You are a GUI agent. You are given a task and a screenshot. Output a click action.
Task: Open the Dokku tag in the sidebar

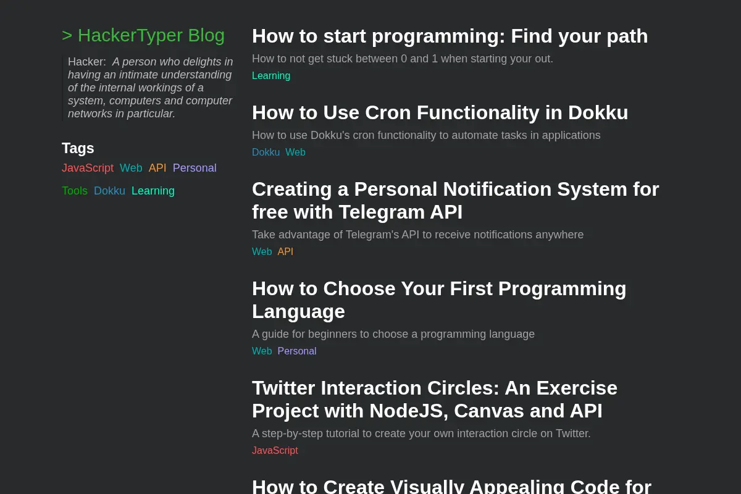point(109,191)
